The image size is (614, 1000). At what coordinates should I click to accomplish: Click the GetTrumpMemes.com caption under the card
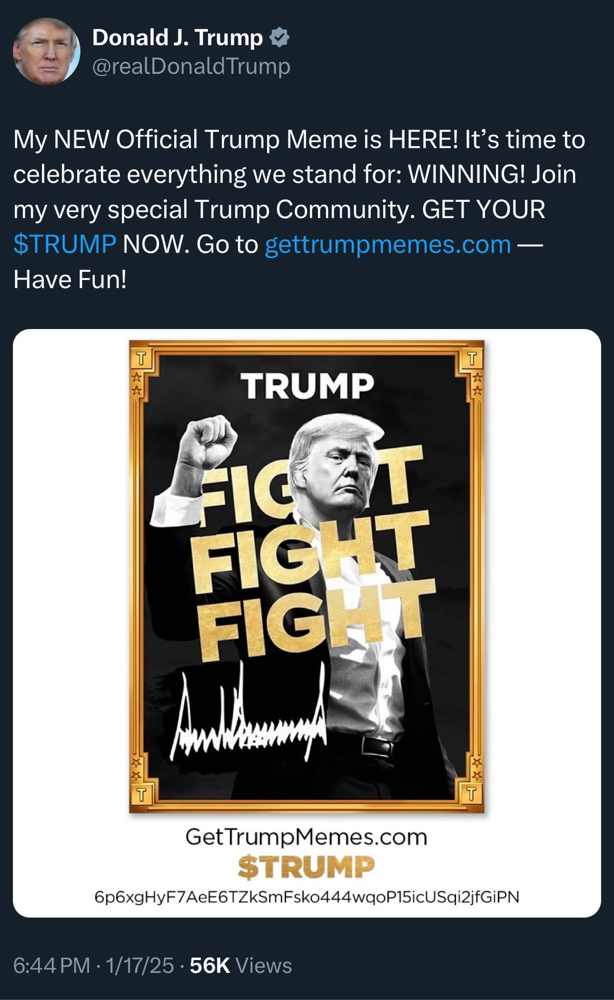(x=306, y=837)
